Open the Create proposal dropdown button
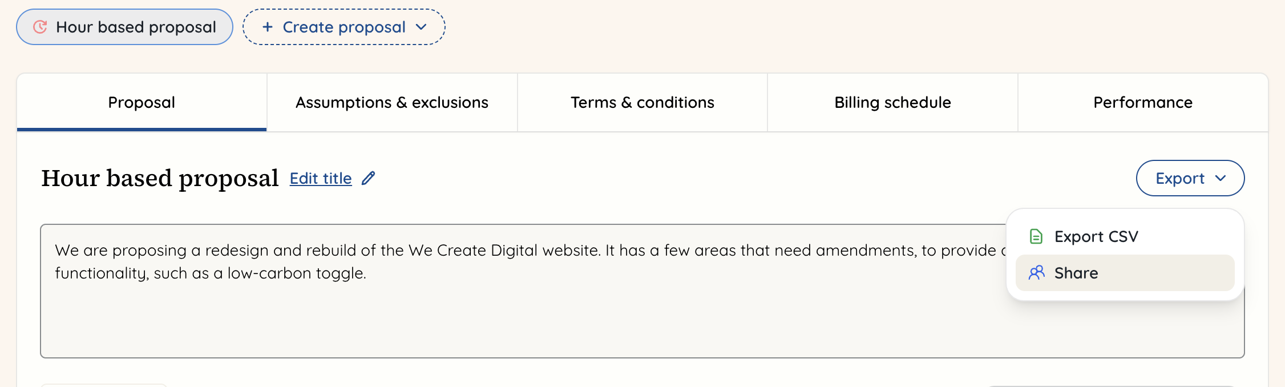This screenshot has width=1285, height=387. coord(344,27)
